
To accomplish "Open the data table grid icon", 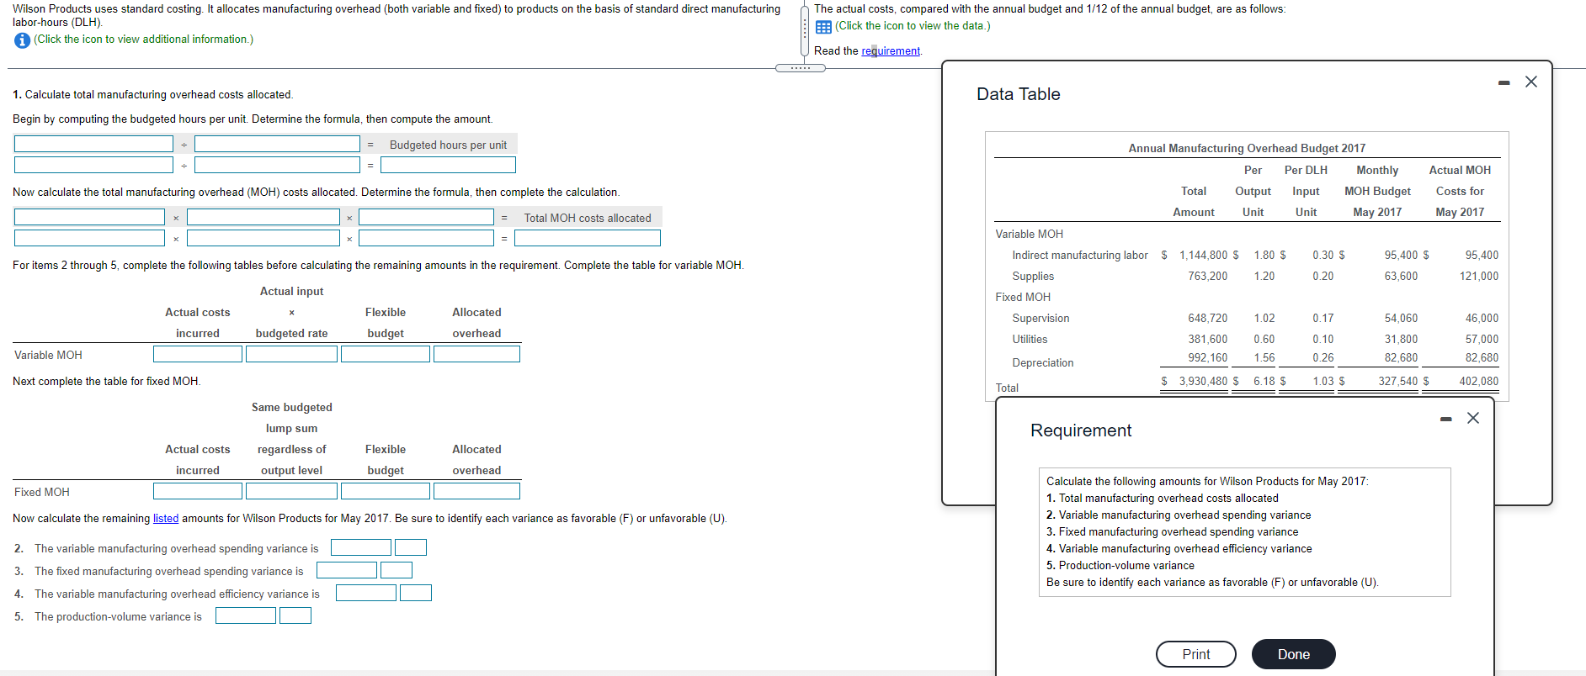I will coord(824,27).
